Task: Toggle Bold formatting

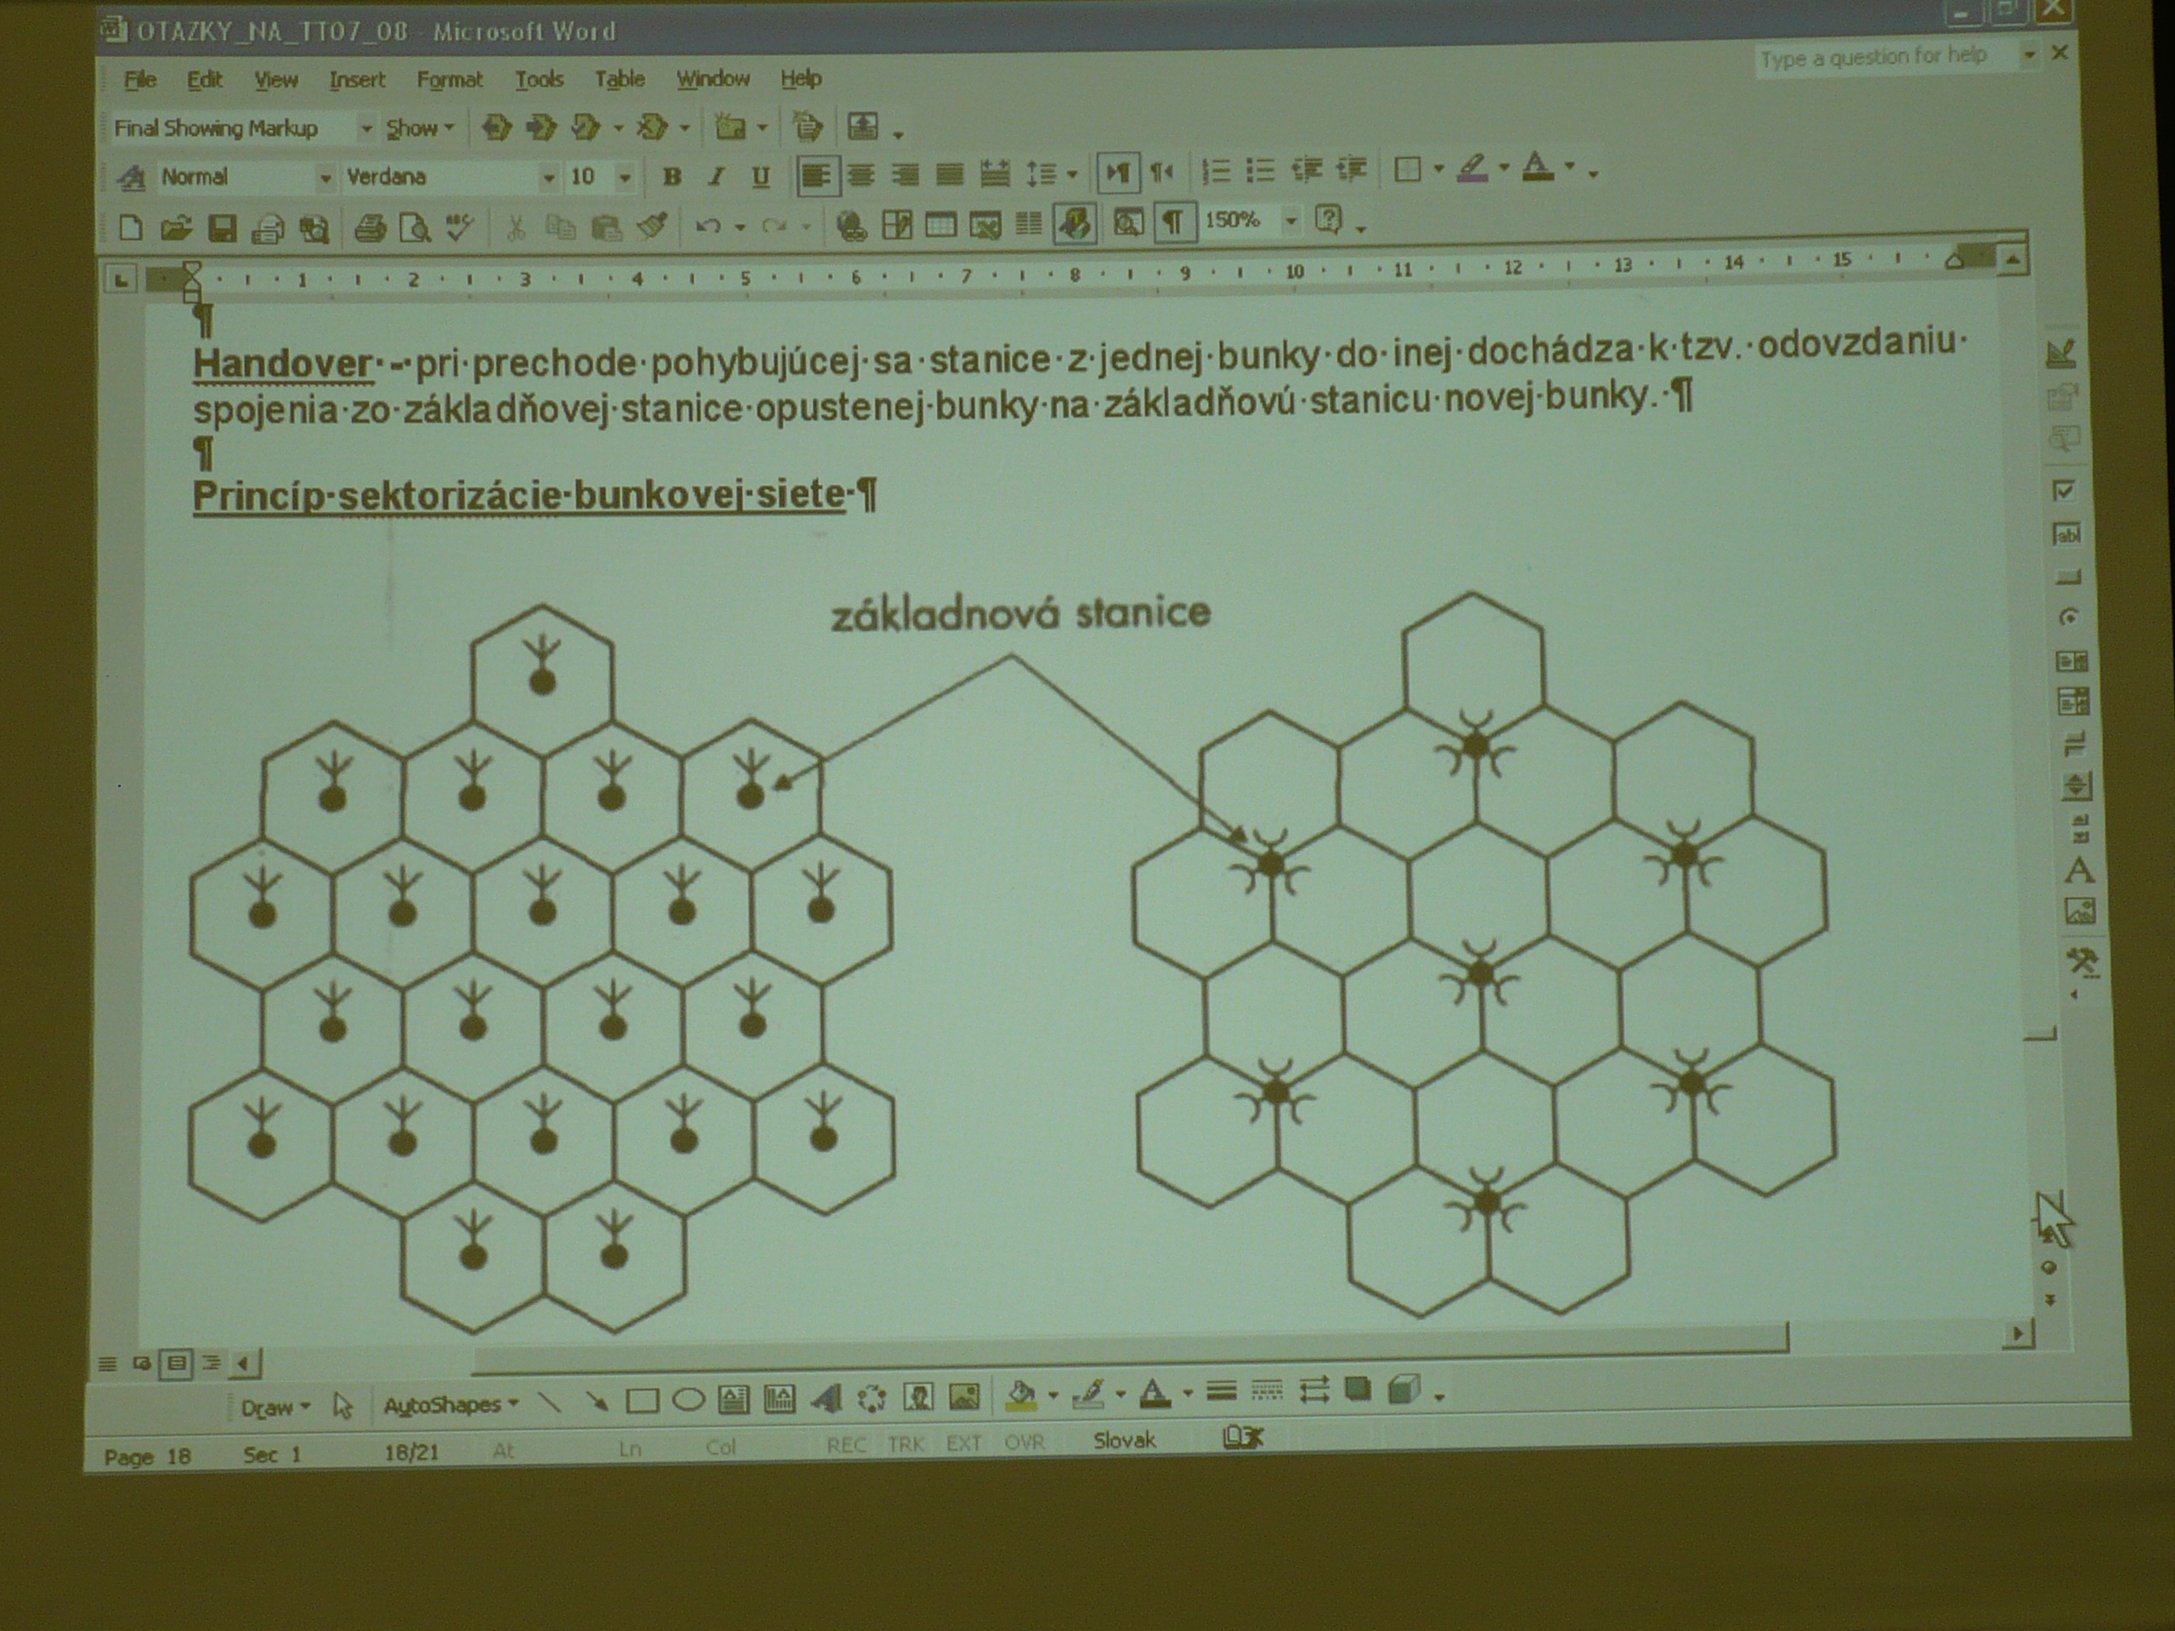Action: (x=673, y=177)
